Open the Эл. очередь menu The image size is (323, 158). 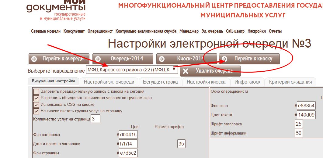212,31
